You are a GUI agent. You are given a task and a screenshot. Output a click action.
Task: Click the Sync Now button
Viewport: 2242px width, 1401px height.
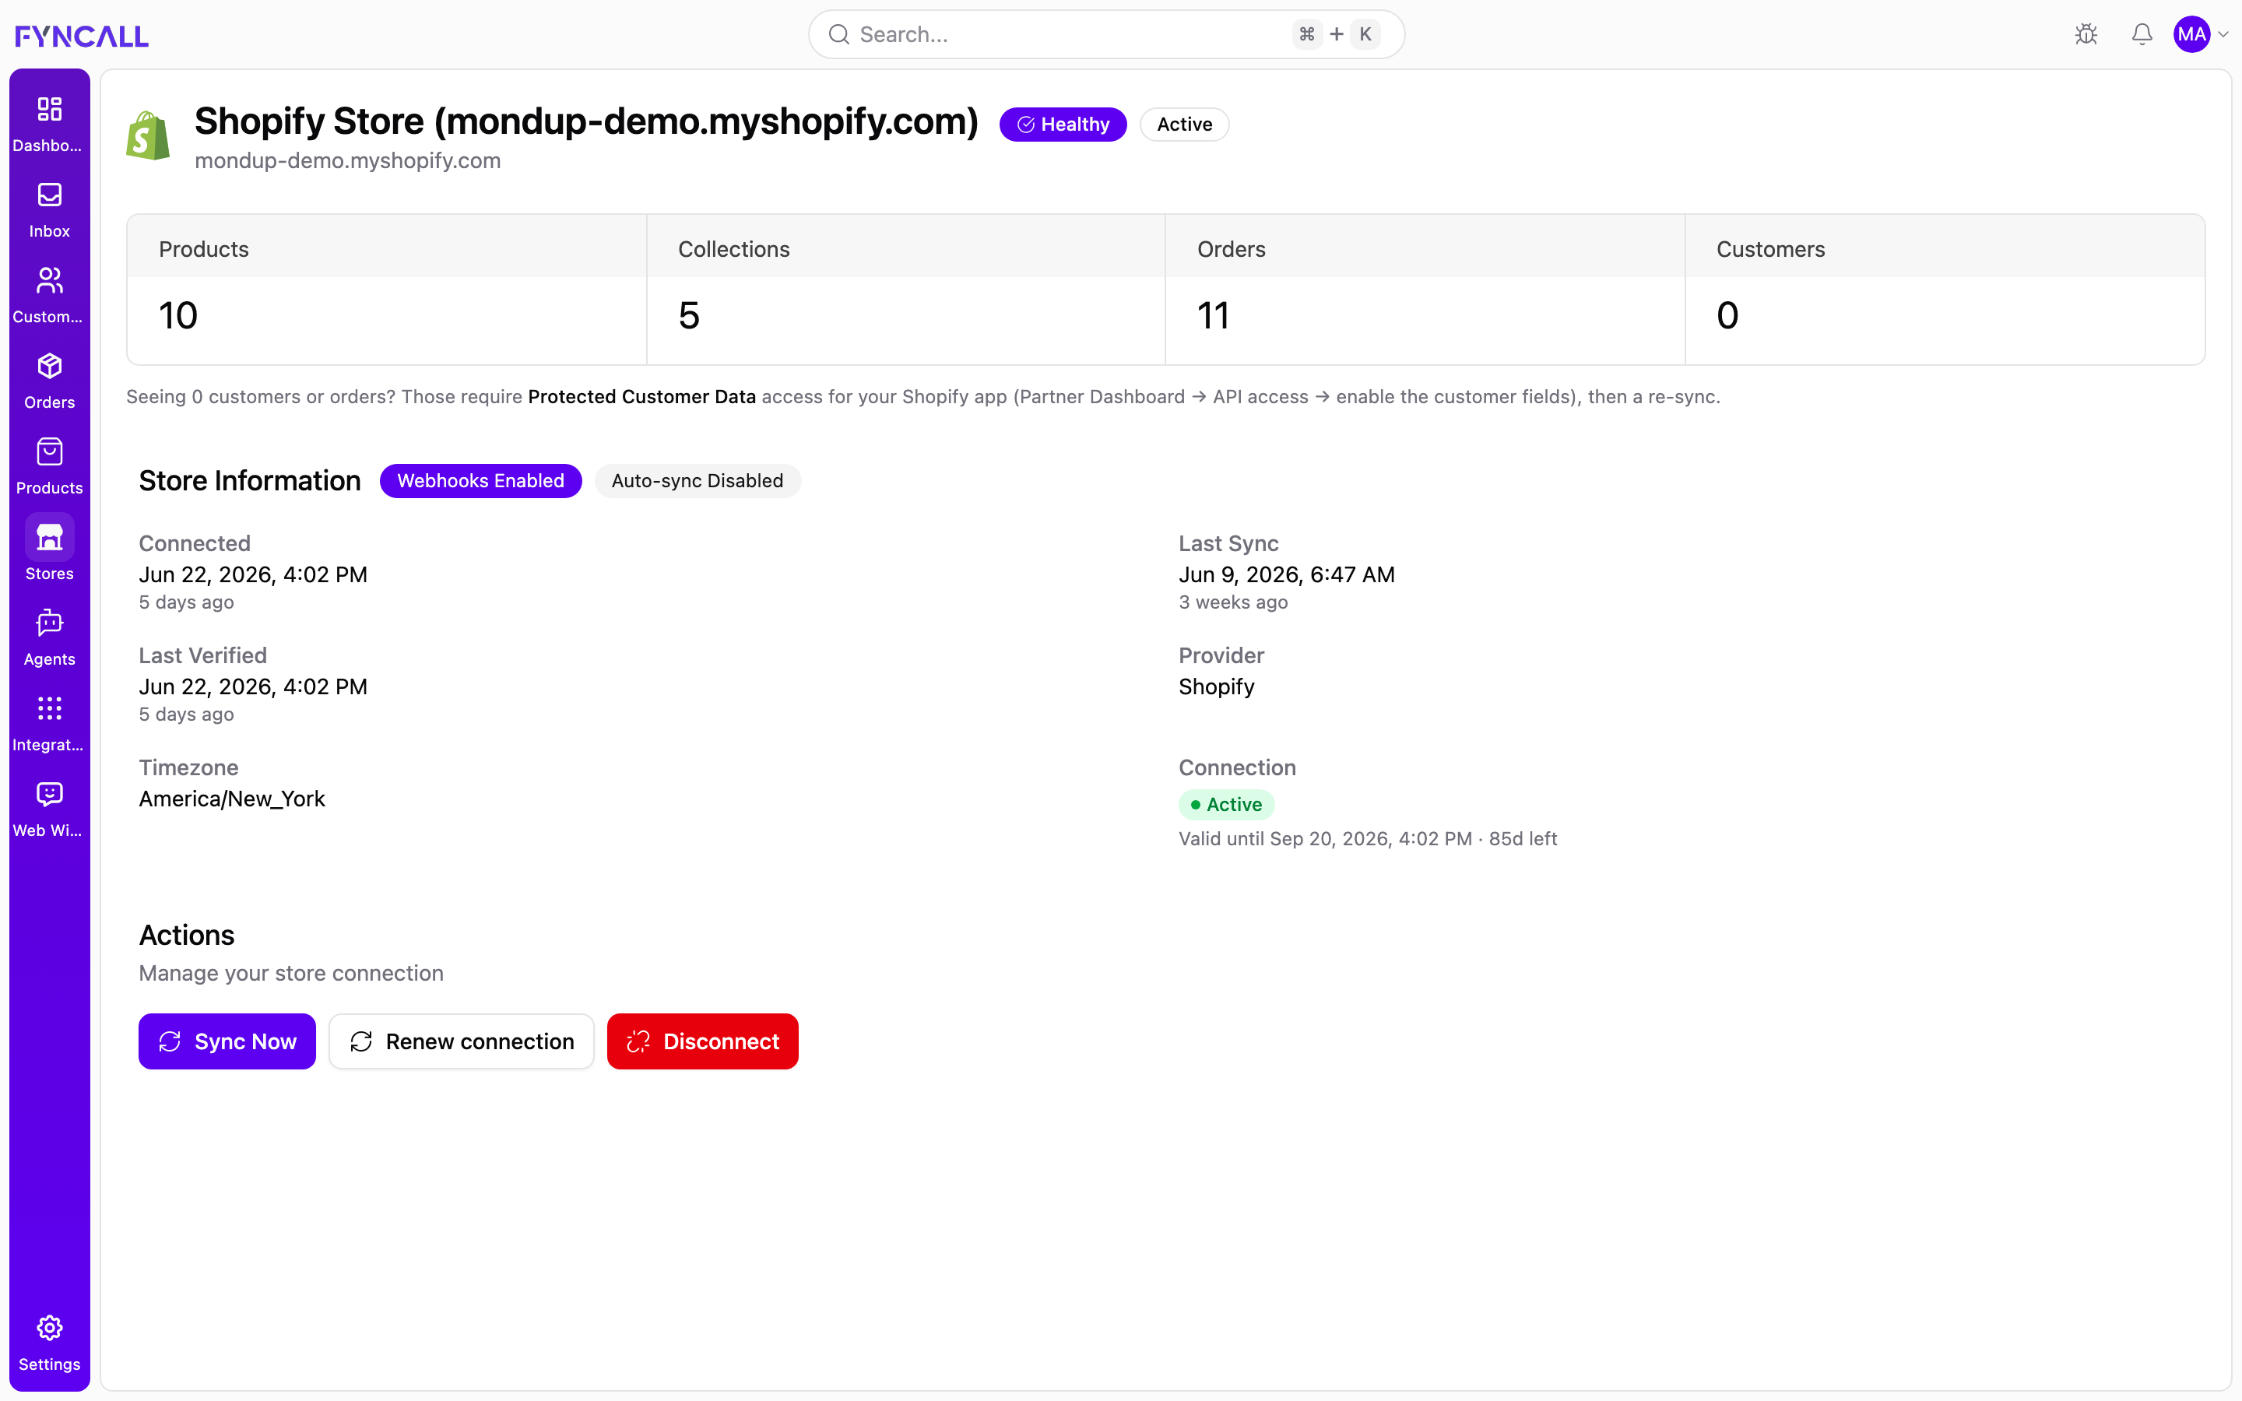tap(227, 1041)
